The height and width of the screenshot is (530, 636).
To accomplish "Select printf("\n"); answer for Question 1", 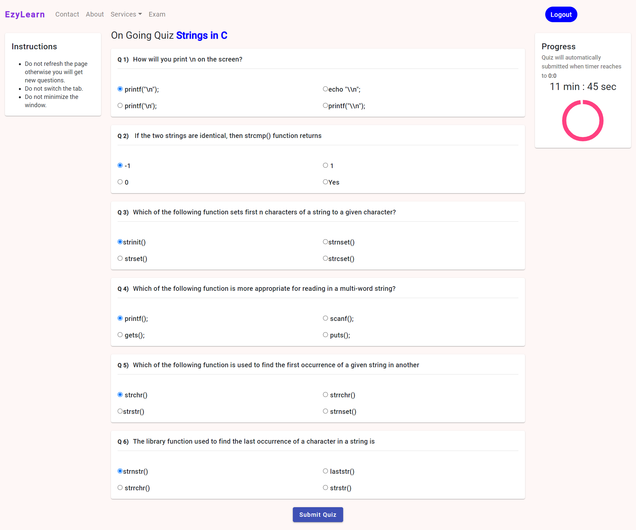I will coord(120,89).
